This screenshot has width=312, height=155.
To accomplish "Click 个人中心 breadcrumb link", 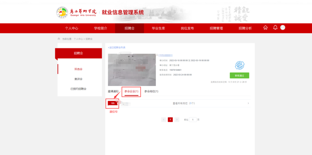I will [x=78, y=39].
